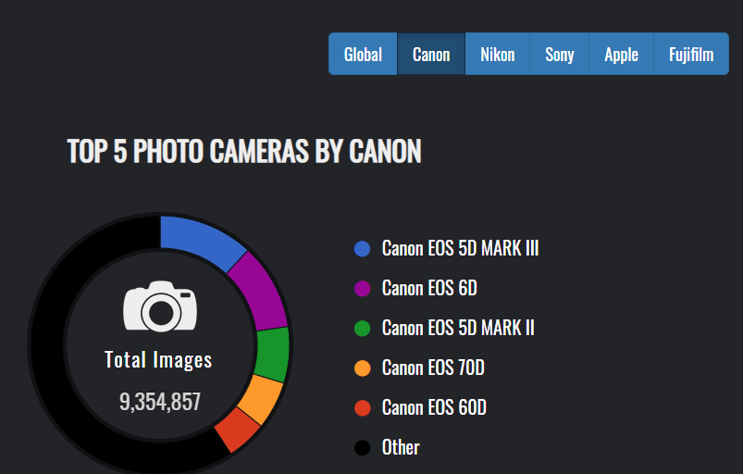This screenshot has width=743, height=474.
Task: Click the 9,354,857 total count
Action: click(x=160, y=402)
